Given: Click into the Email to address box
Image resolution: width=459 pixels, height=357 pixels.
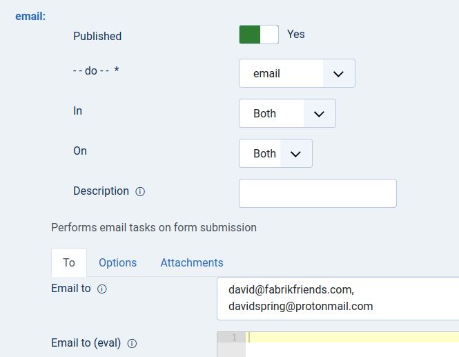Looking at the screenshot, I should coord(337,299).
